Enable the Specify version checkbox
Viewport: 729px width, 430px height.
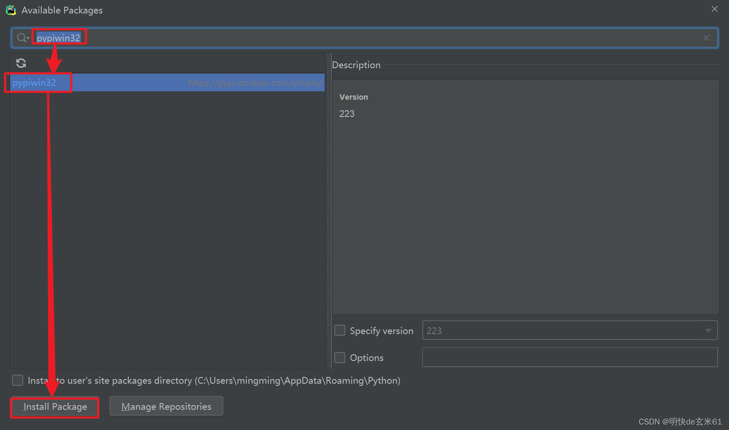(340, 330)
